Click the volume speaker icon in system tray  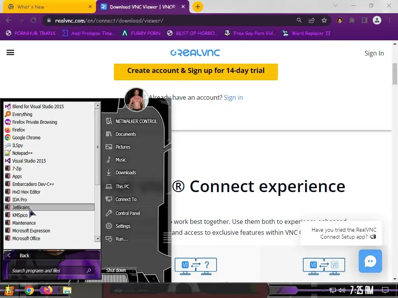pos(342,290)
